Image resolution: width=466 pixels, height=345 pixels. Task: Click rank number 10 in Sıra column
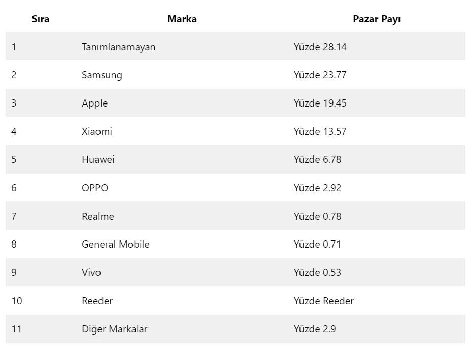point(17,301)
